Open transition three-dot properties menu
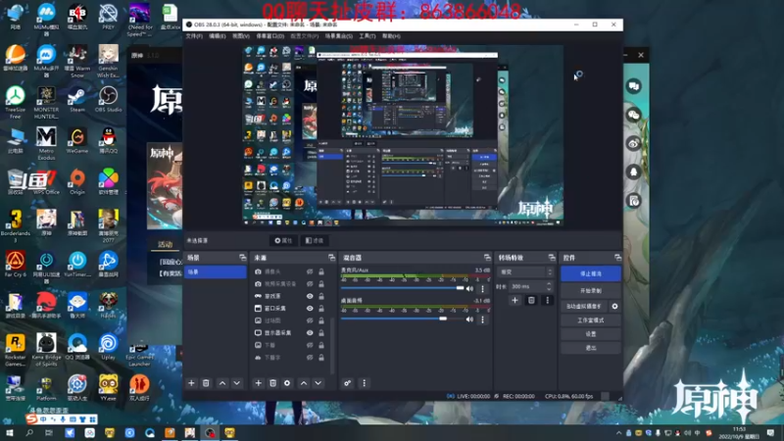 point(548,300)
